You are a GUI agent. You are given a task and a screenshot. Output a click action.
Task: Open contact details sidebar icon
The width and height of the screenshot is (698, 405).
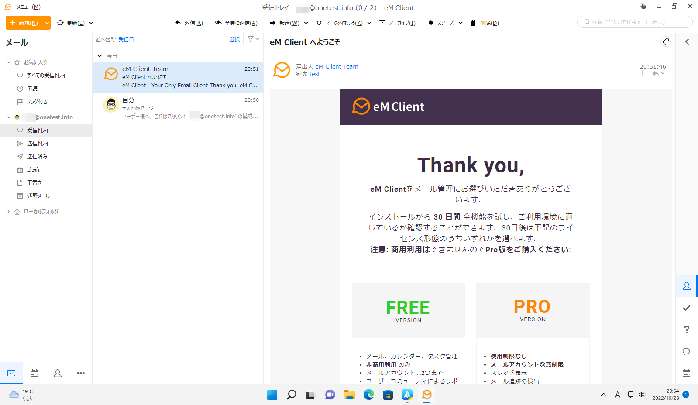click(x=687, y=286)
